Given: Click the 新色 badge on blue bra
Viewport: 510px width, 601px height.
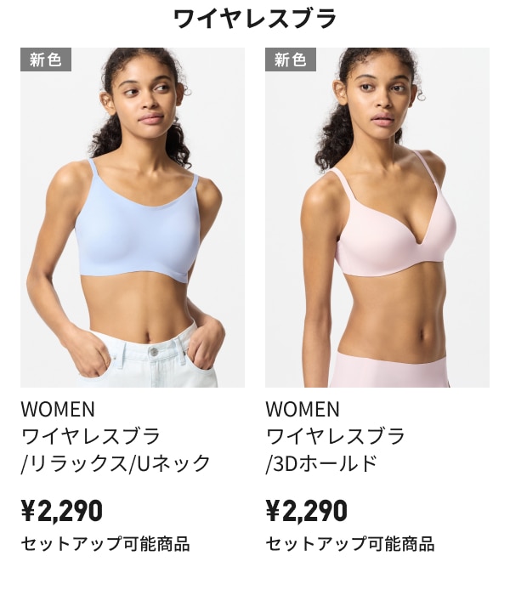Looking at the screenshot, I should [x=46, y=60].
